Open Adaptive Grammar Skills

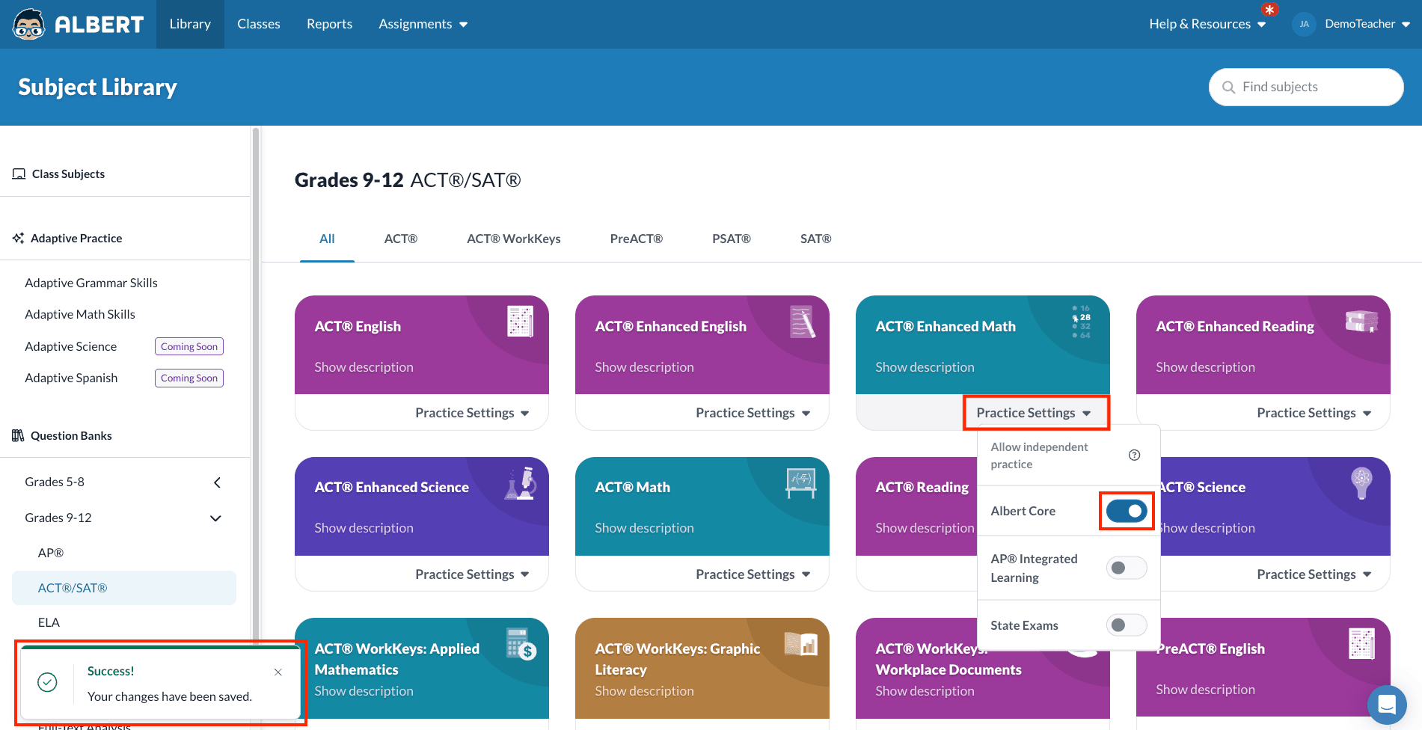[x=91, y=283]
